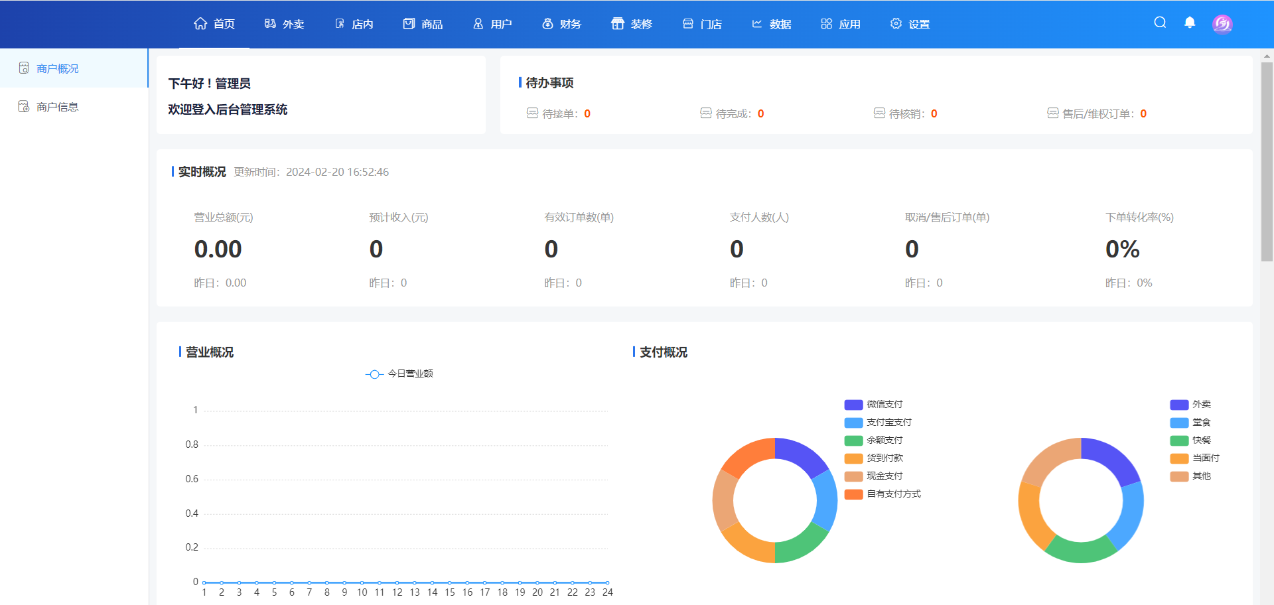Open the user avatar menu
The image size is (1274, 605).
[1222, 24]
